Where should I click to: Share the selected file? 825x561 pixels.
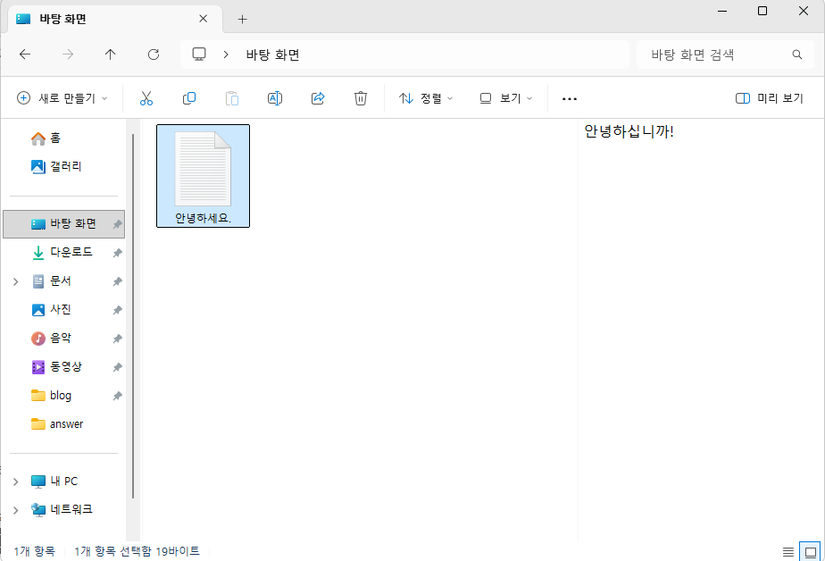point(318,98)
